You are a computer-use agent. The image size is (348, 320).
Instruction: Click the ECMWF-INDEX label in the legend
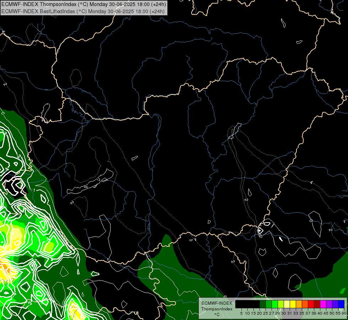click(x=217, y=303)
